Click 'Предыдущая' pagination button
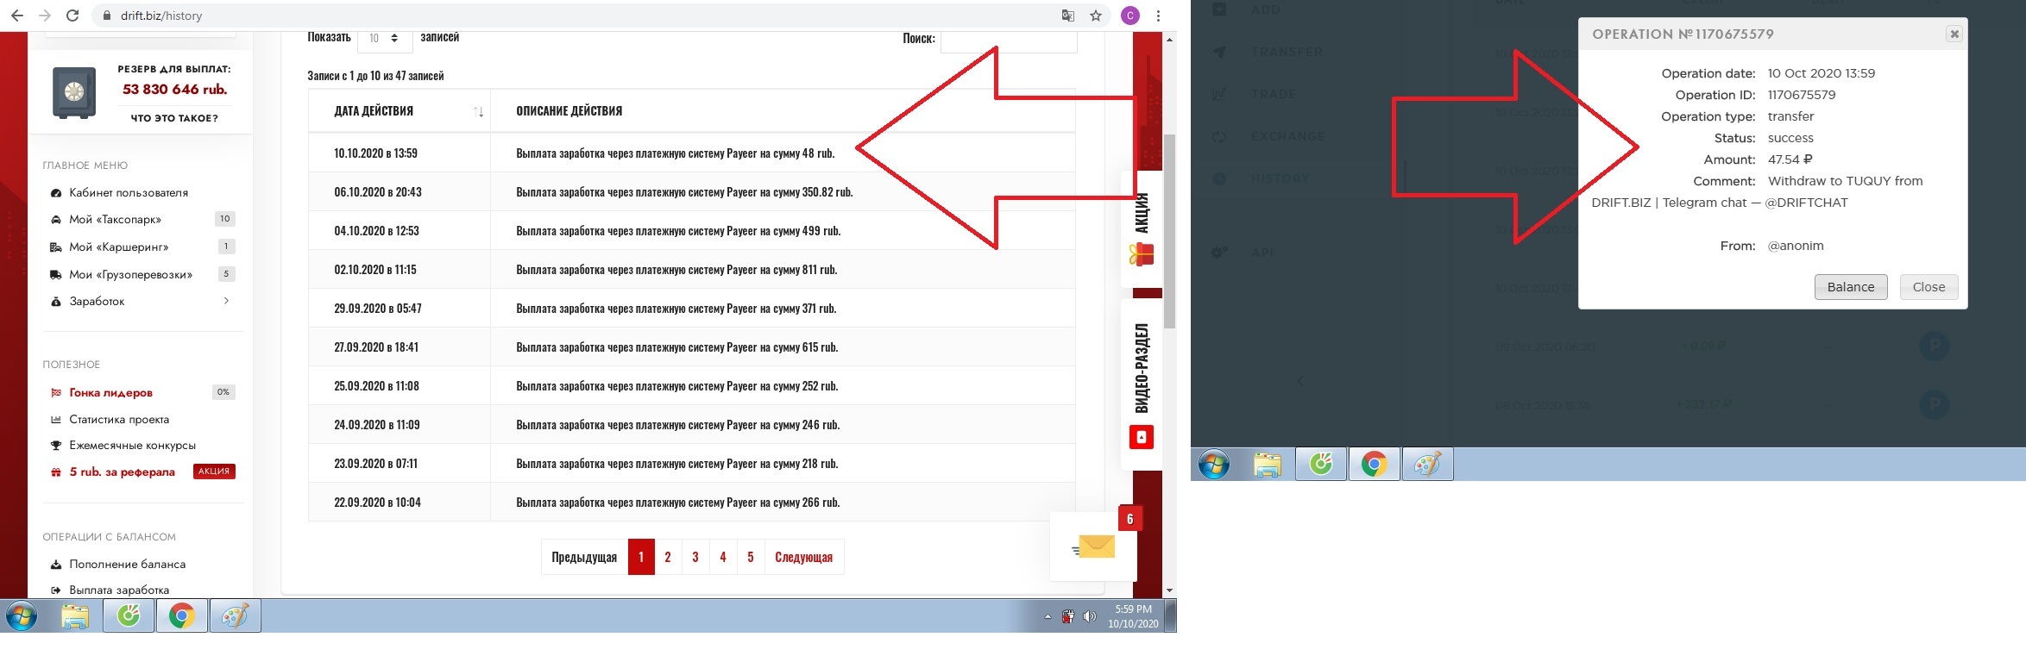 coord(584,557)
